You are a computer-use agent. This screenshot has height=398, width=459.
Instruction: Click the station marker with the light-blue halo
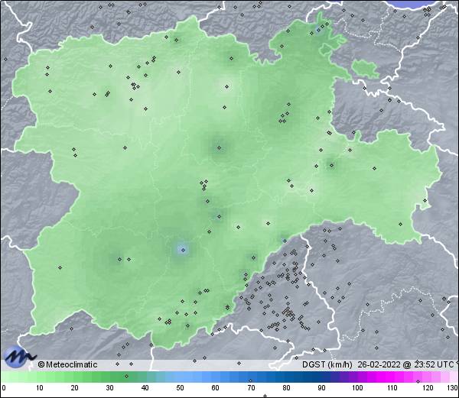[x=184, y=250]
